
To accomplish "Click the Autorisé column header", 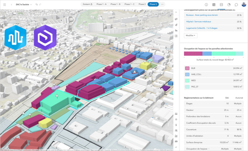I will tap(239, 98).
